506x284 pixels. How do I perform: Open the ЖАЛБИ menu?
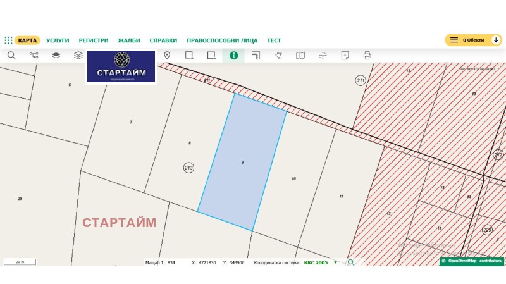129,40
